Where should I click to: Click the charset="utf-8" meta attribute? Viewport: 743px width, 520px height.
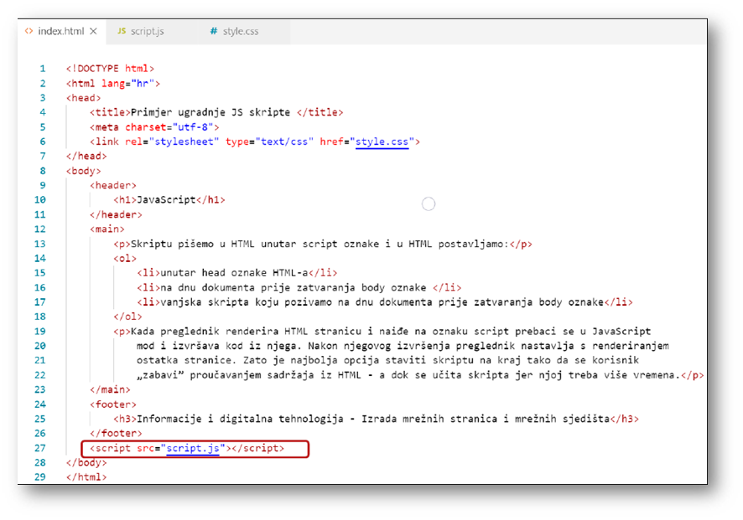coord(169,127)
